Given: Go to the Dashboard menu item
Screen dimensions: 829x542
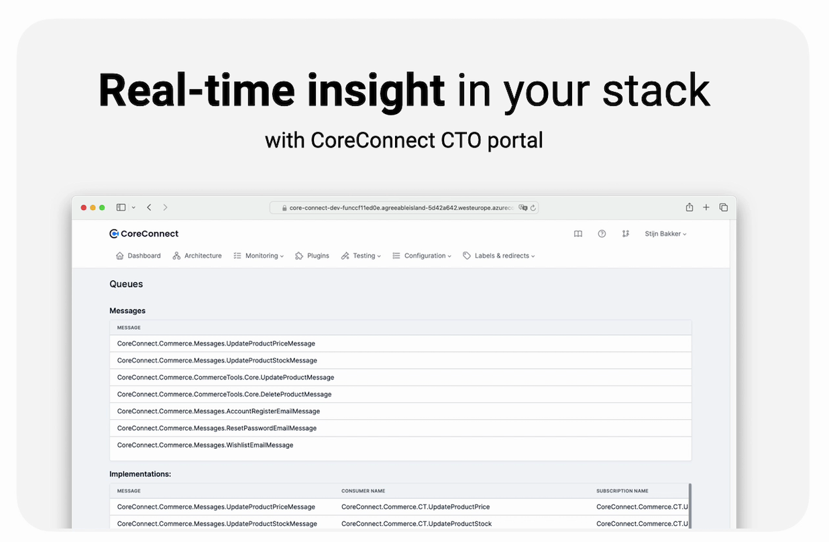Looking at the screenshot, I should point(138,256).
